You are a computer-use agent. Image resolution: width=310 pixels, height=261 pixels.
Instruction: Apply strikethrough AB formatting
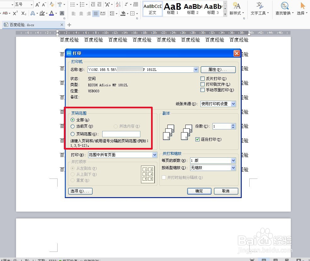pyautogui.click(x=5, y=13)
